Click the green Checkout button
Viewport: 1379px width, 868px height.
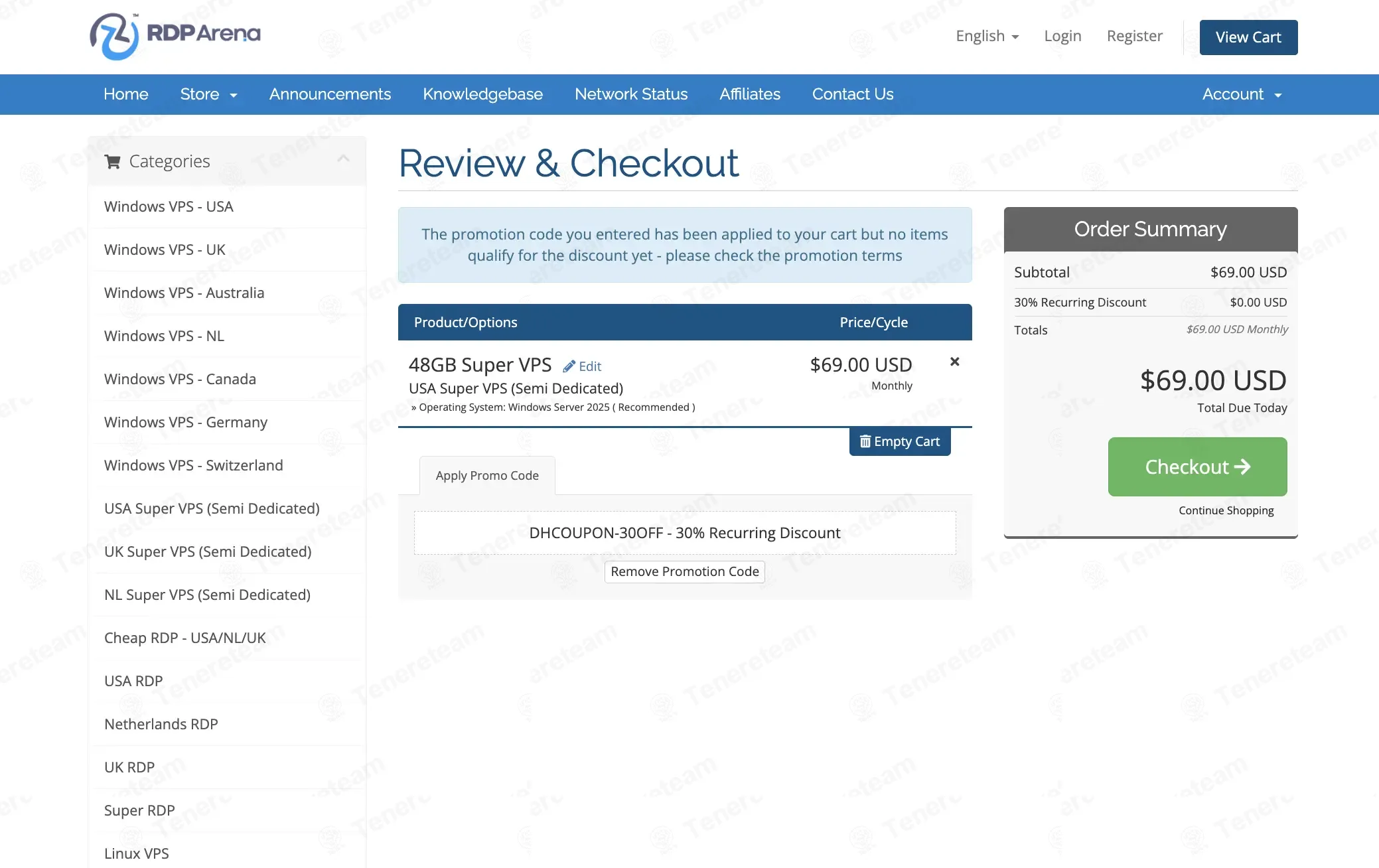tap(1197, 467)
